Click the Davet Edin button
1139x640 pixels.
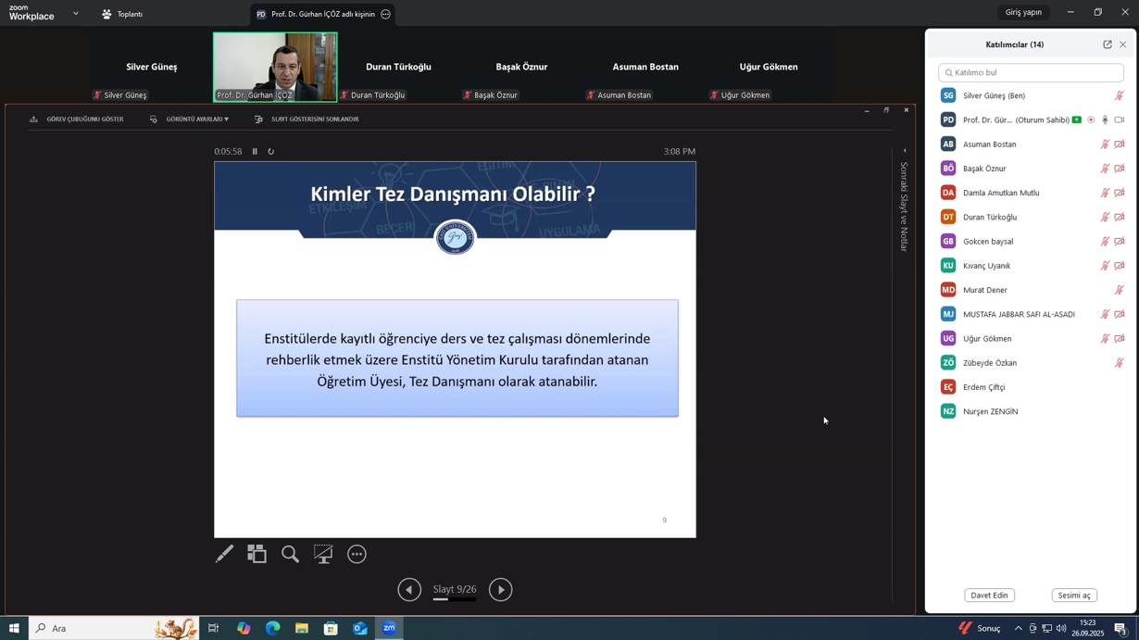pos(989,596)
